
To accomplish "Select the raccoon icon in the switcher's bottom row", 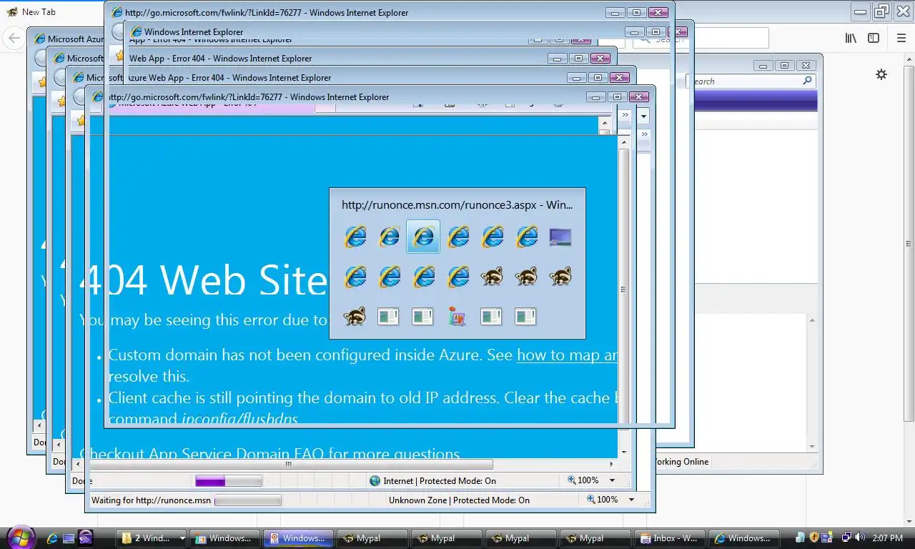I will 355,316.
